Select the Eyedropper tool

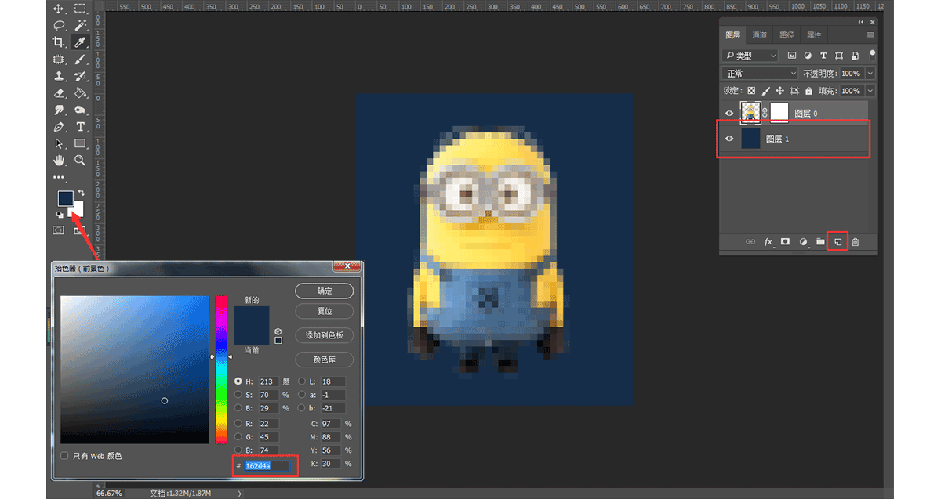click(x=80, y=42)
